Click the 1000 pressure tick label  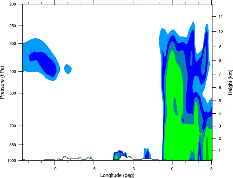click(12, 160)
